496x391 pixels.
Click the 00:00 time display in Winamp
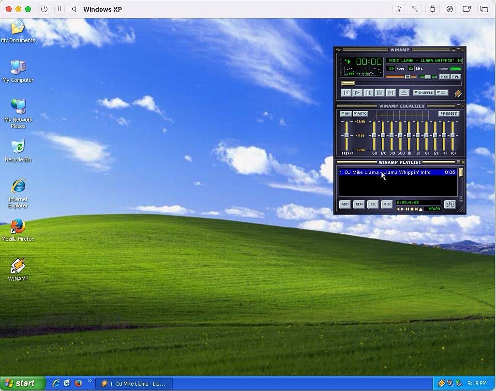click(x=369, y=62)
